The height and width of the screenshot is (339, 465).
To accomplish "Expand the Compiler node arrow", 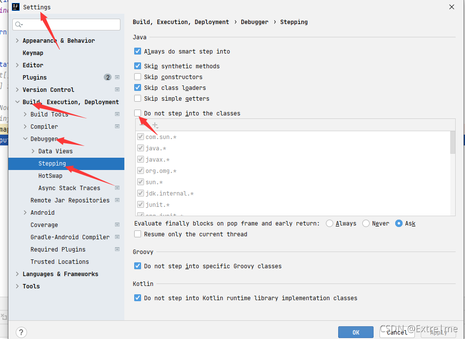I will (x=25, y=127).
